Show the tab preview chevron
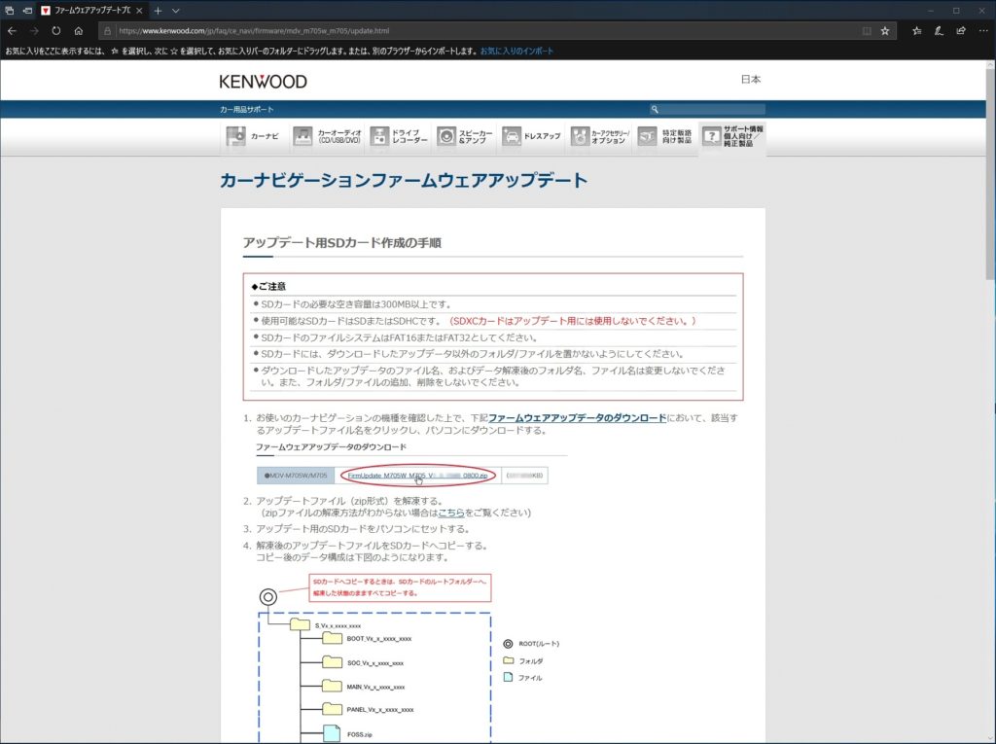This screenshot has height=744, width=996. [176, 10]
